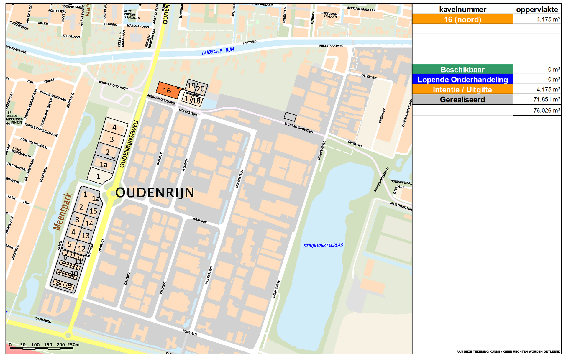The width and height of the screenshot is (566, 355).
Task: Click the '0 m²' value beside Beschikbaar
Action: pos(554,69)
